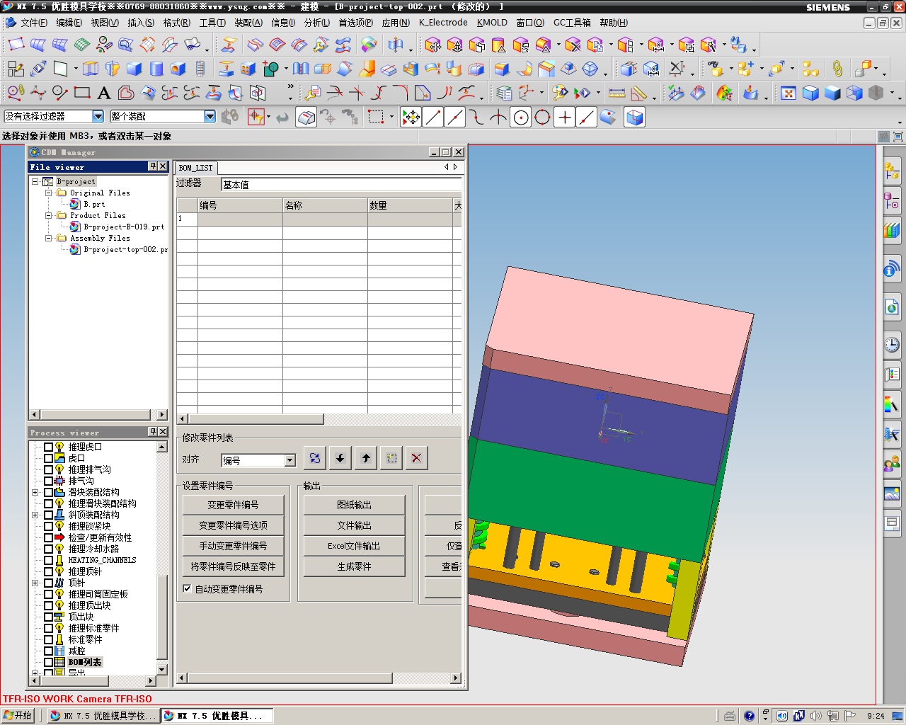This screenshot has height=725, width=906.
Task: Click the move up arrow icon
Action: click(x=366, y=458)
